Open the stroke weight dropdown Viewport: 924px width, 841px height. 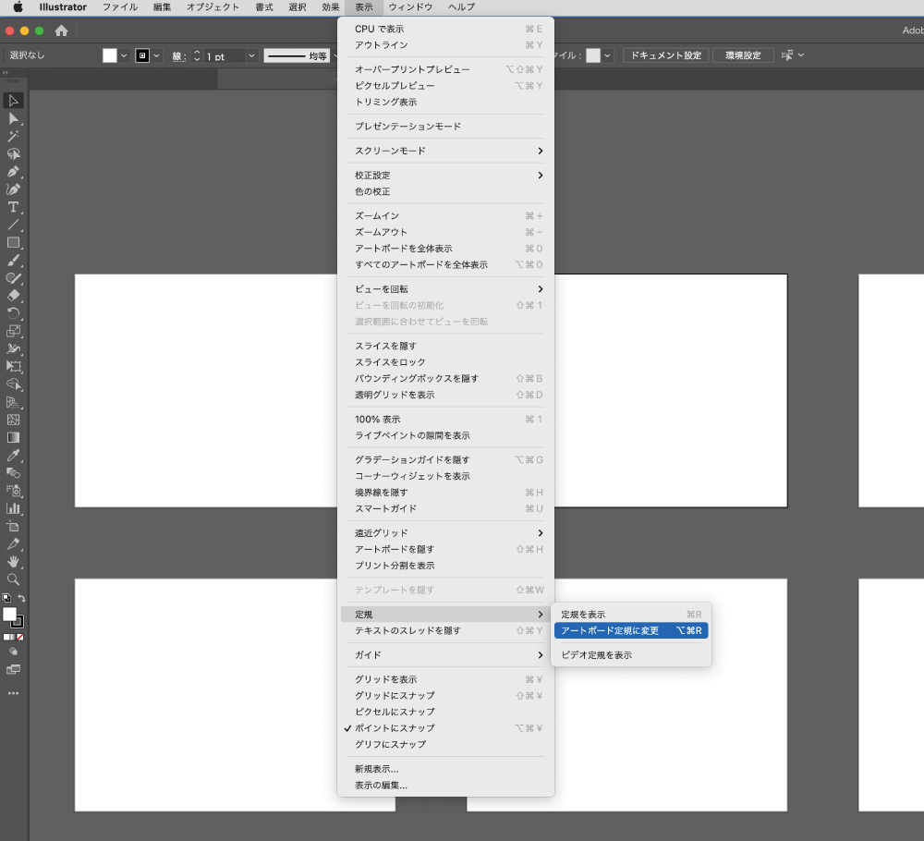pos(251,56)
